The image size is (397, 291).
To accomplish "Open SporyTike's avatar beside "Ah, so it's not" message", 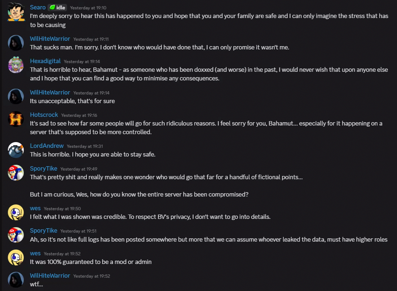I will (16, 235).
